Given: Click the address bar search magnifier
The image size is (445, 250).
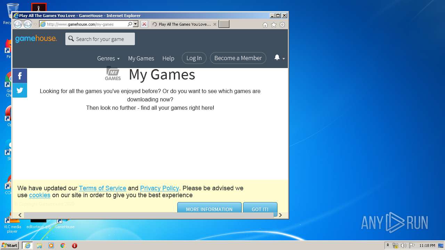Looking at the screenshot, I should tap(130, 24).
